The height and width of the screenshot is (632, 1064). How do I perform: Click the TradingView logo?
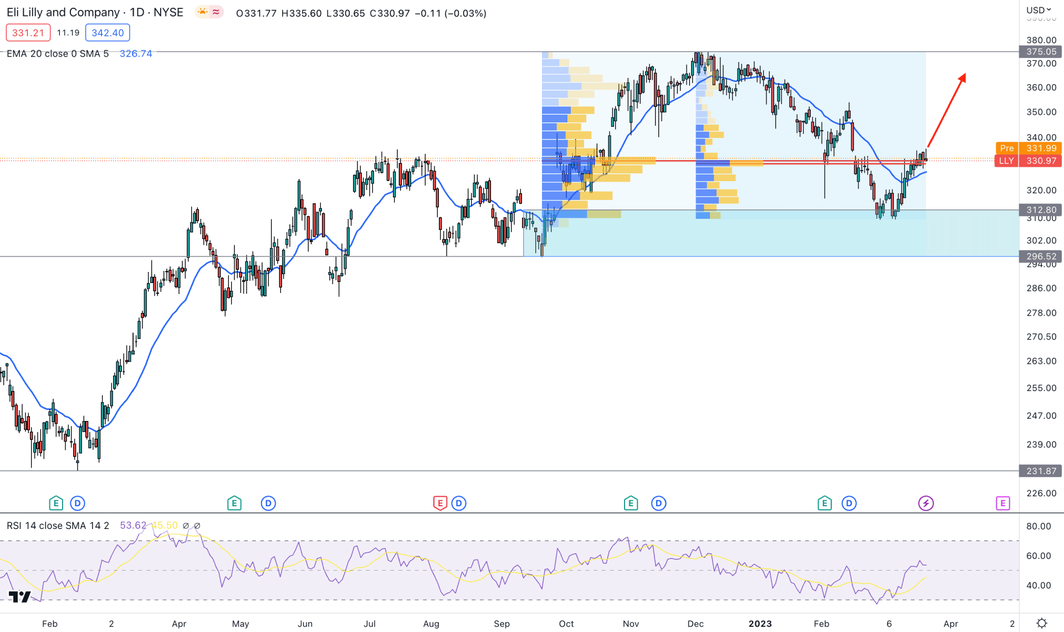coord(20,597)
